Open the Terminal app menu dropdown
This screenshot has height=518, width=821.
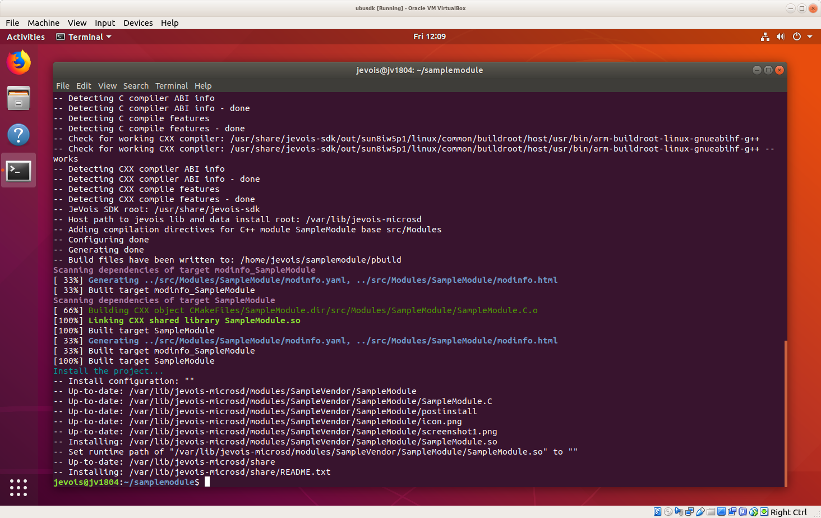(84, 36)
